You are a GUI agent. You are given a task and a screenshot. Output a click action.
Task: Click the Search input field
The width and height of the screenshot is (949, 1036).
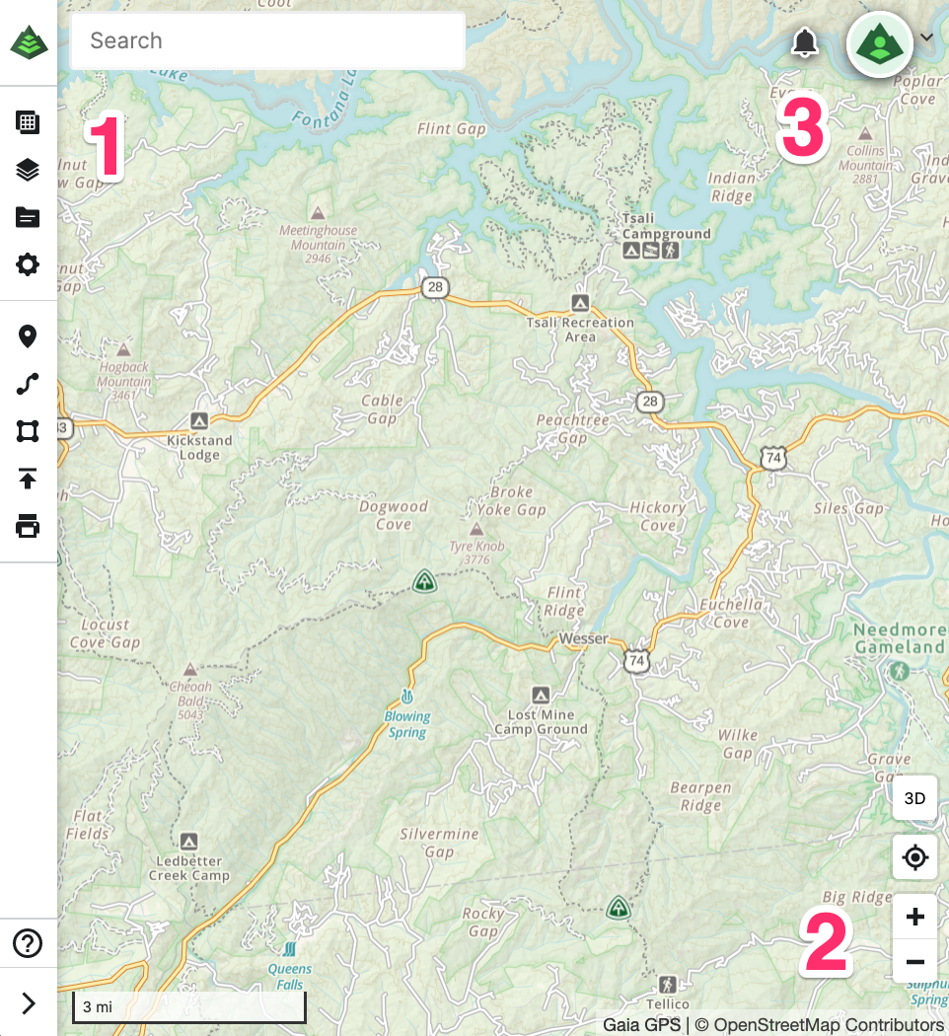pyautogui.click(x=268, y=41)
